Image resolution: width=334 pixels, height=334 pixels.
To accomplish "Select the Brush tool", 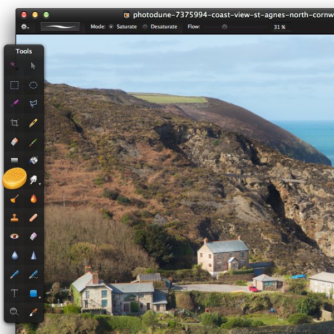I will click(x=33, y=143).
